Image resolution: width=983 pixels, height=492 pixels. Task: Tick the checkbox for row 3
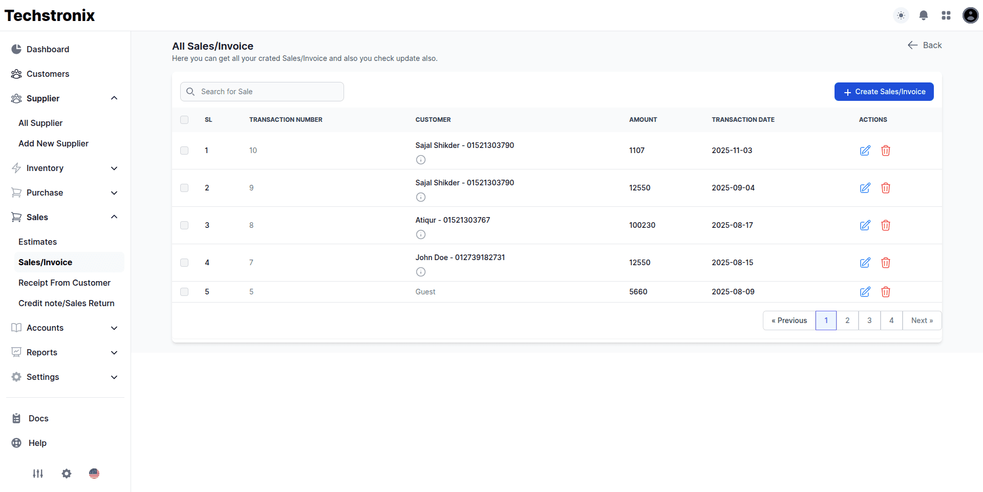184,225
